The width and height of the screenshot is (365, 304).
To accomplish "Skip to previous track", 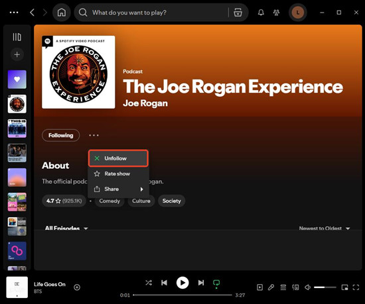I will pos(164,283).
